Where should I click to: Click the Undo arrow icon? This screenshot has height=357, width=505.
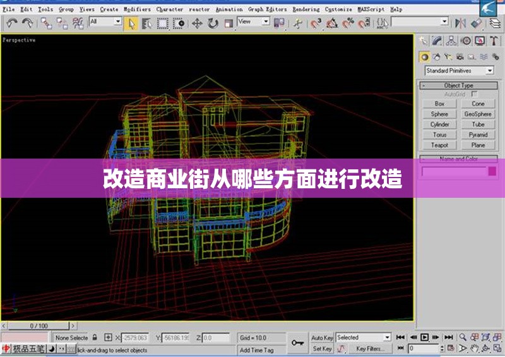[11, 23]
